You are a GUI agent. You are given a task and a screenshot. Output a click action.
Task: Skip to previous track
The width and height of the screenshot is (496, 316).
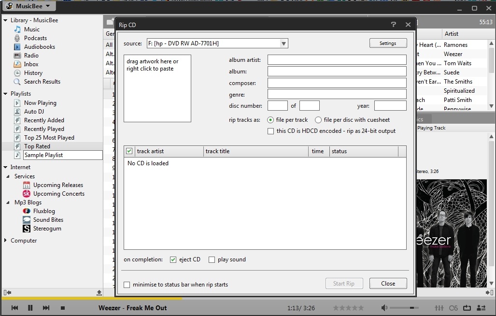tap(14, 308)
